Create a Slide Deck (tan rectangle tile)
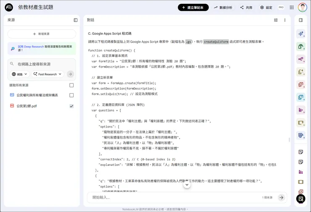 pos(300,123)
